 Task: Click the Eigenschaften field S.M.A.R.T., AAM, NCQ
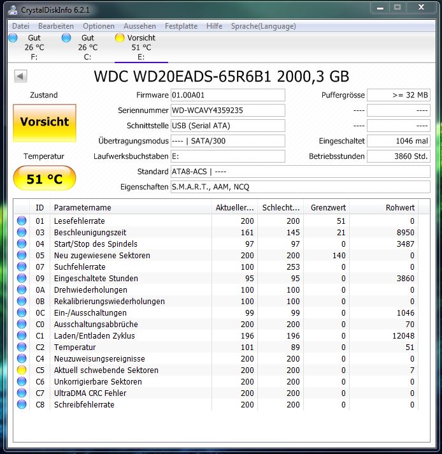[x=300, y=187]
